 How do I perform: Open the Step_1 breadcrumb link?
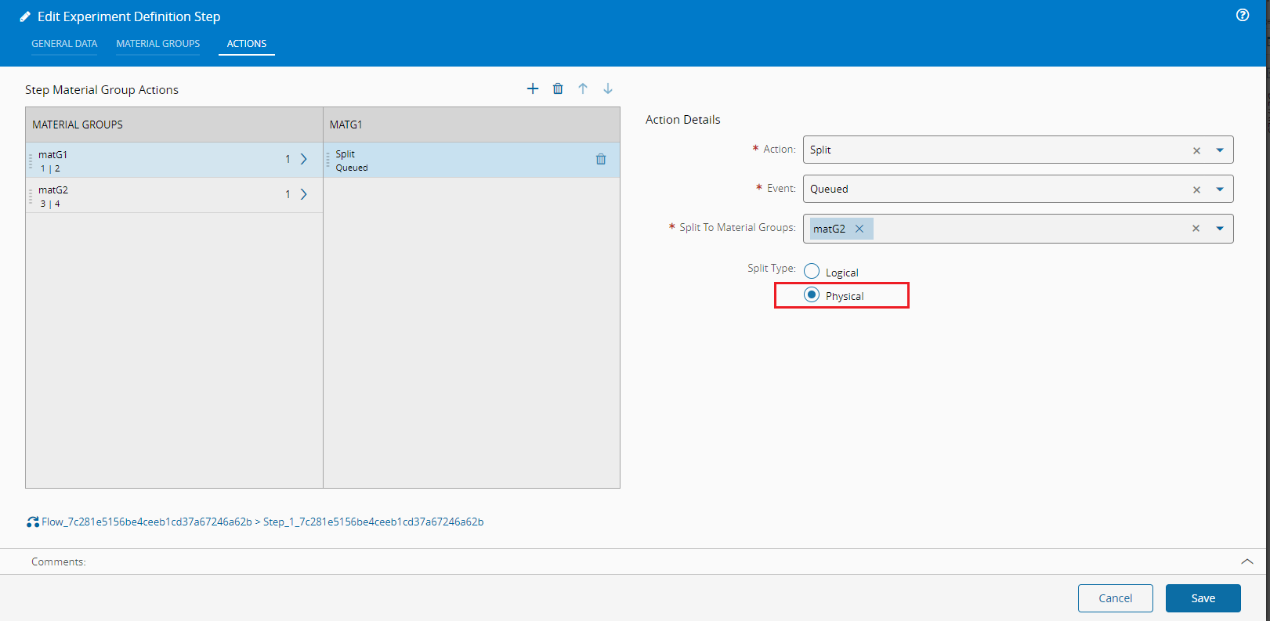374,522
